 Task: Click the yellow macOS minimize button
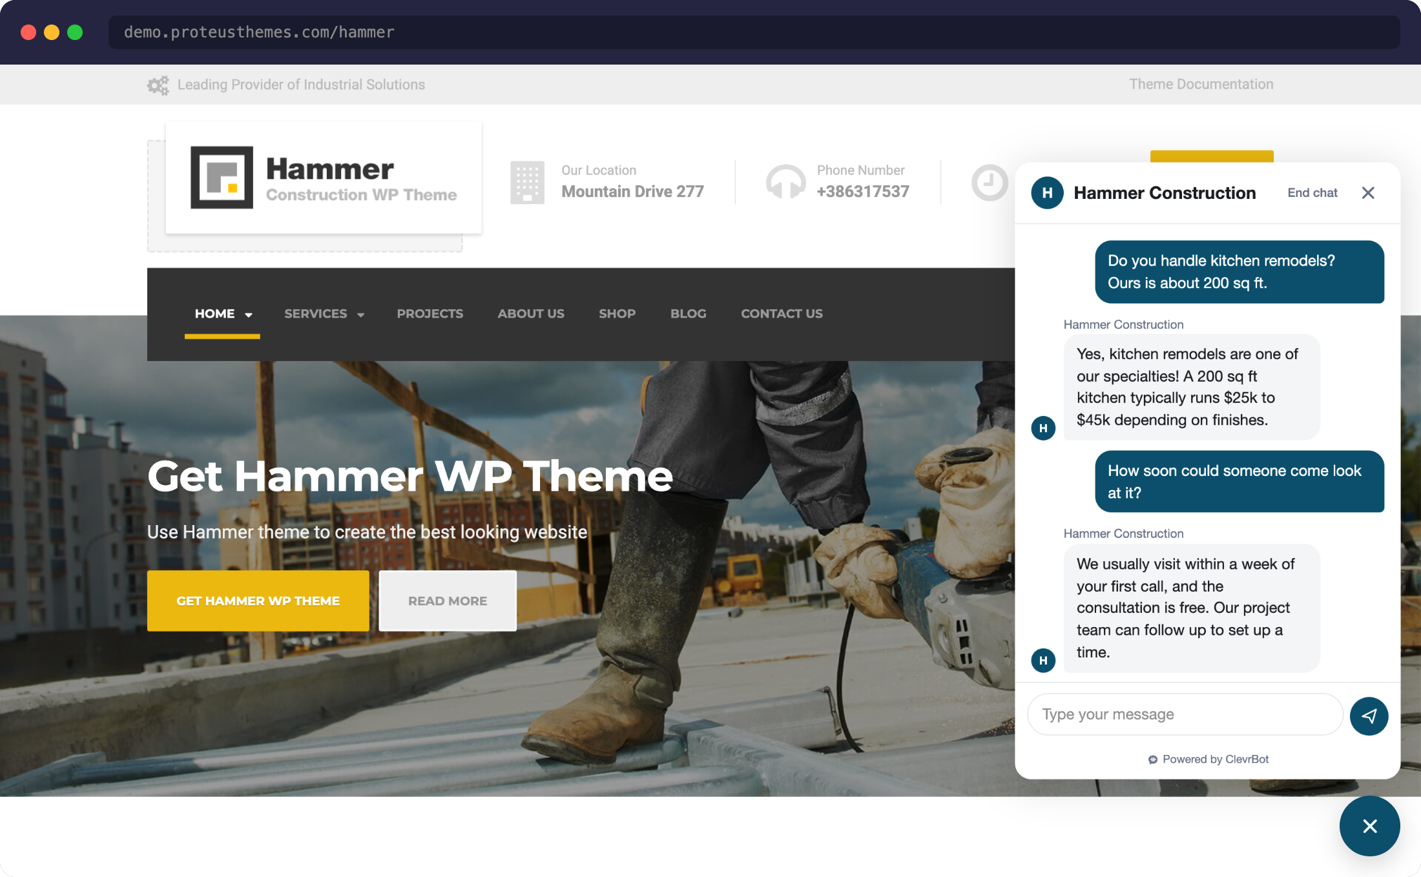(52, 32)
